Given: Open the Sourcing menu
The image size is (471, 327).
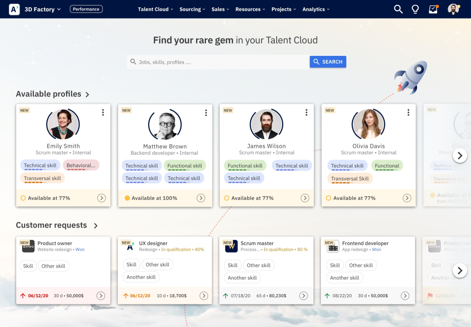Looking at the screenshot, I should 192,9.
